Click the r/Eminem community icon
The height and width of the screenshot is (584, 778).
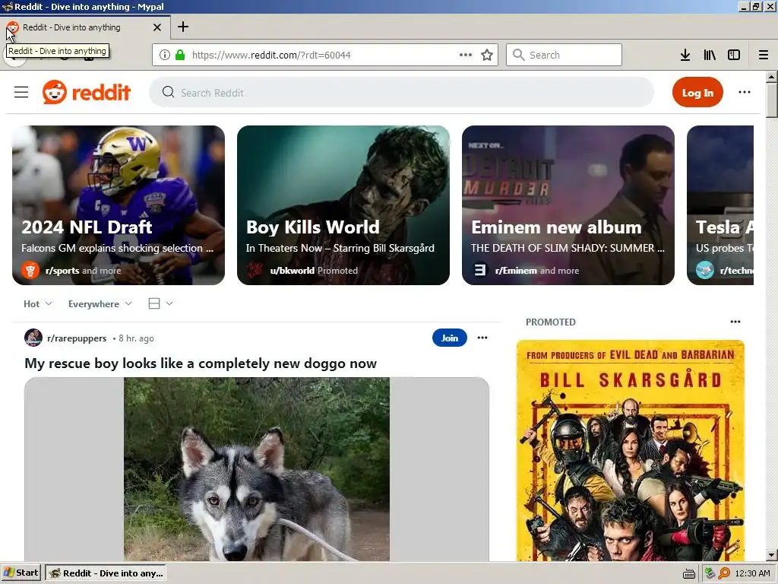point(480,270)
